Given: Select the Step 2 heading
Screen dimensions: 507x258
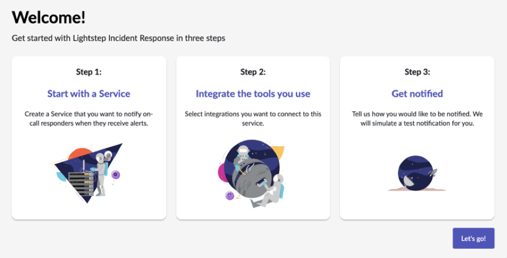Looking at the screenshot, I should tap(253, 72).
